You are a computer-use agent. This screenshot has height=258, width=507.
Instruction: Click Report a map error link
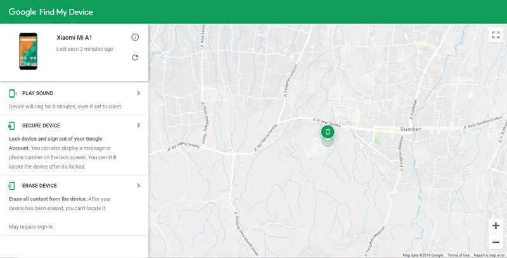coord(489,255)
